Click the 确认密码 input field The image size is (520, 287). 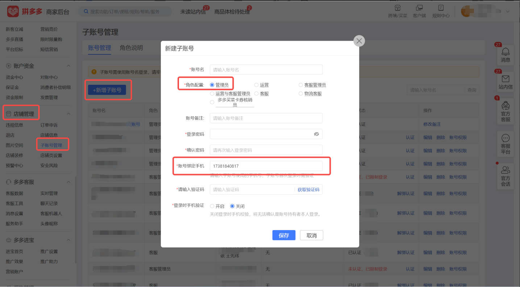[266, 150]
